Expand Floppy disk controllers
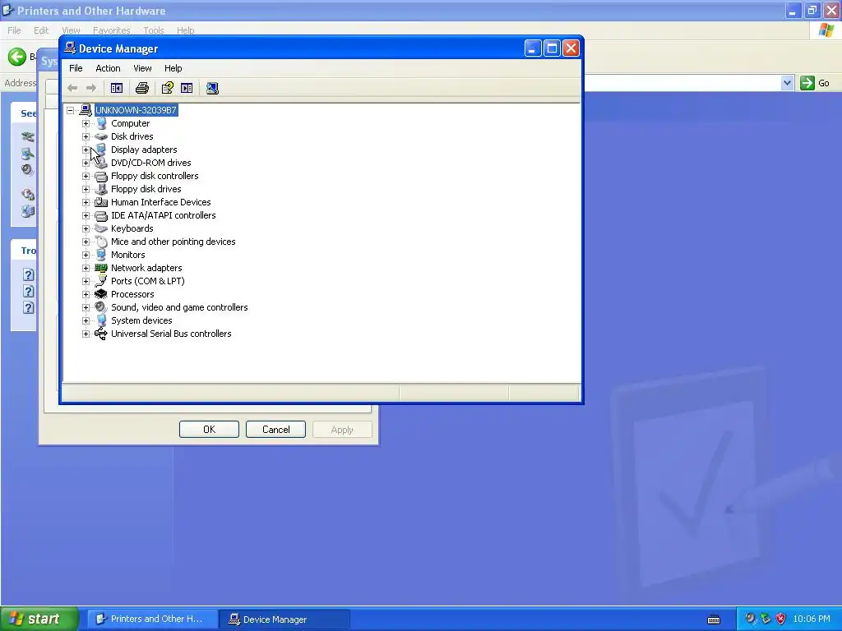The image size is (842, 631). 86,176
